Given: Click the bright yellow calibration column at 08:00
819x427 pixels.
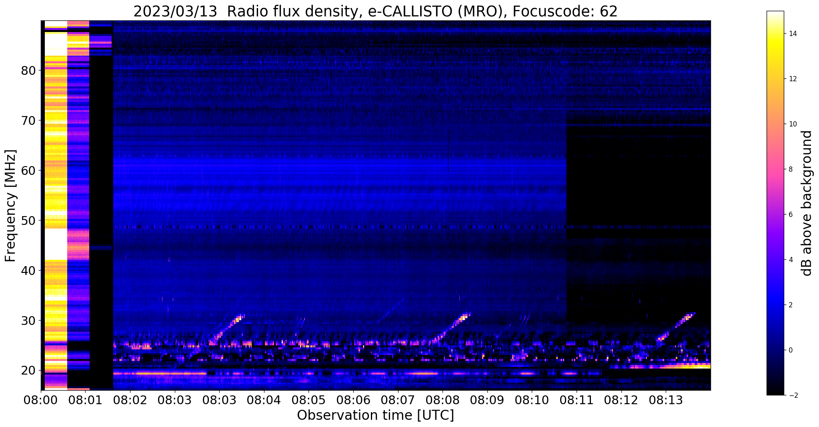Looking at the screenshot, I should (x=56, y=205).
